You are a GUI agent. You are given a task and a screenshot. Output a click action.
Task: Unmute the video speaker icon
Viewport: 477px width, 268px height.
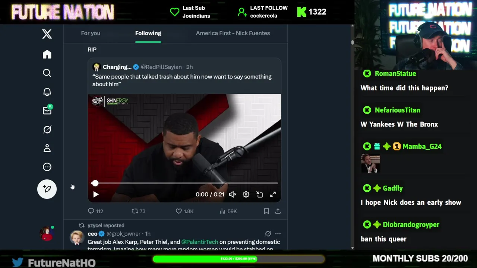pyautogui.click(x=233, y=194)
